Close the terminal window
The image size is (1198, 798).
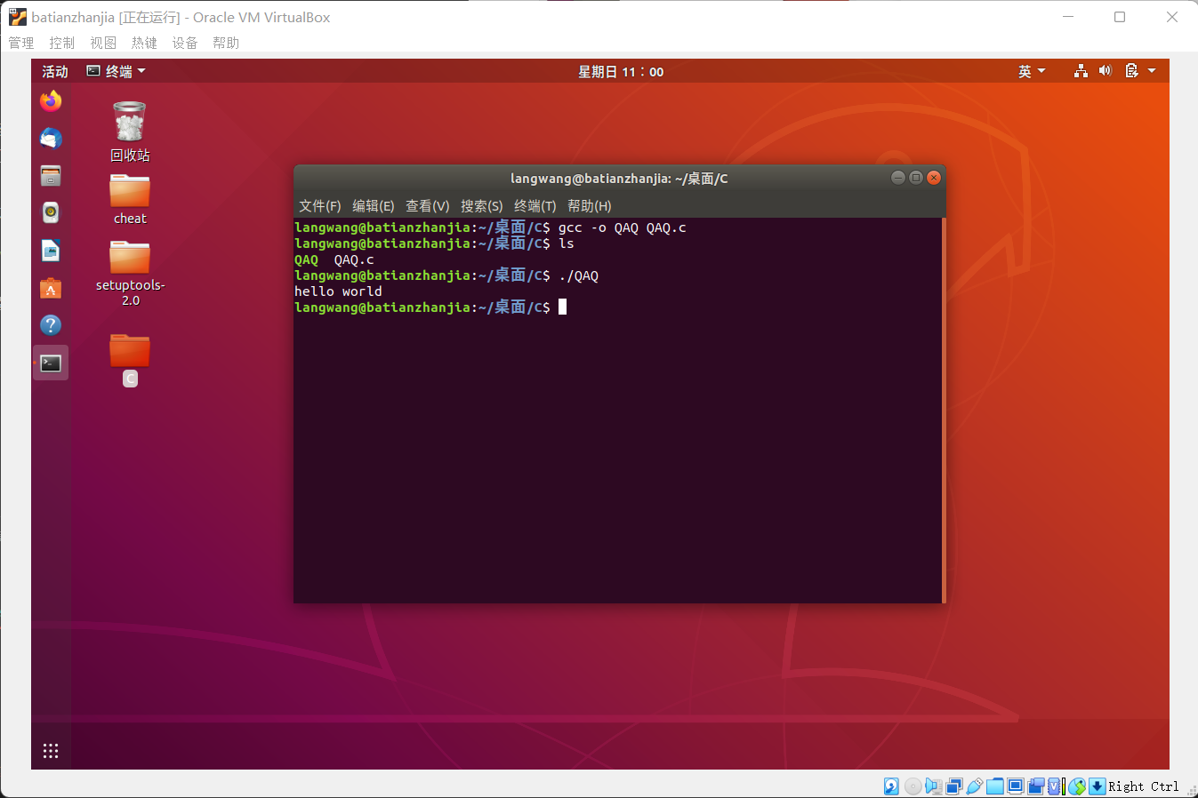coord(934,178)
